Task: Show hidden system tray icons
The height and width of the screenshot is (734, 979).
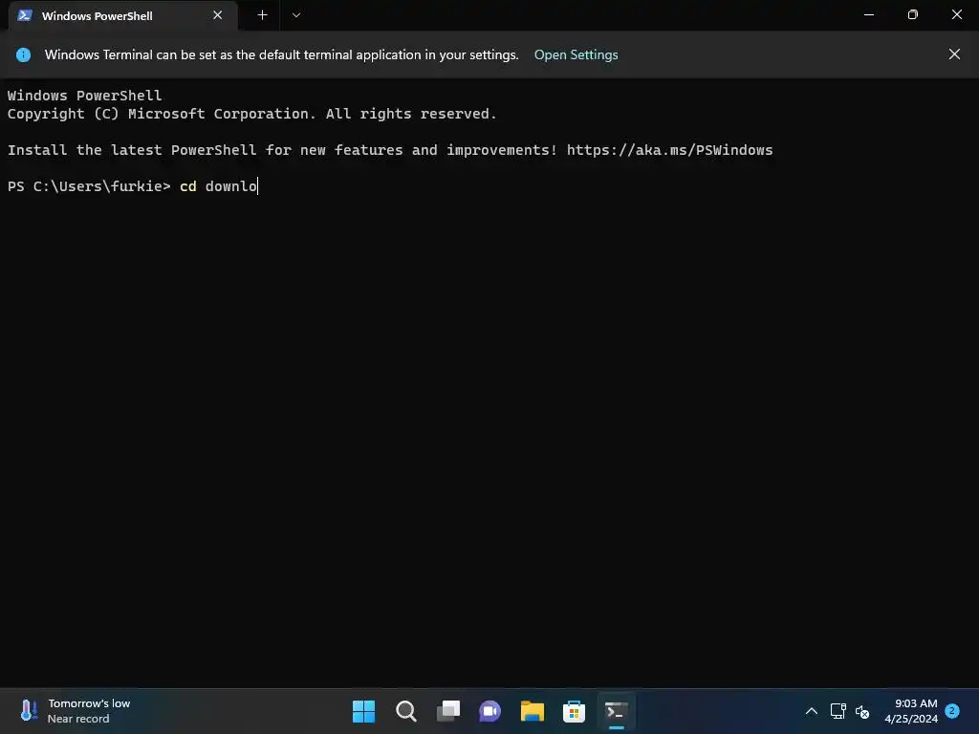Action: point(811,711)
